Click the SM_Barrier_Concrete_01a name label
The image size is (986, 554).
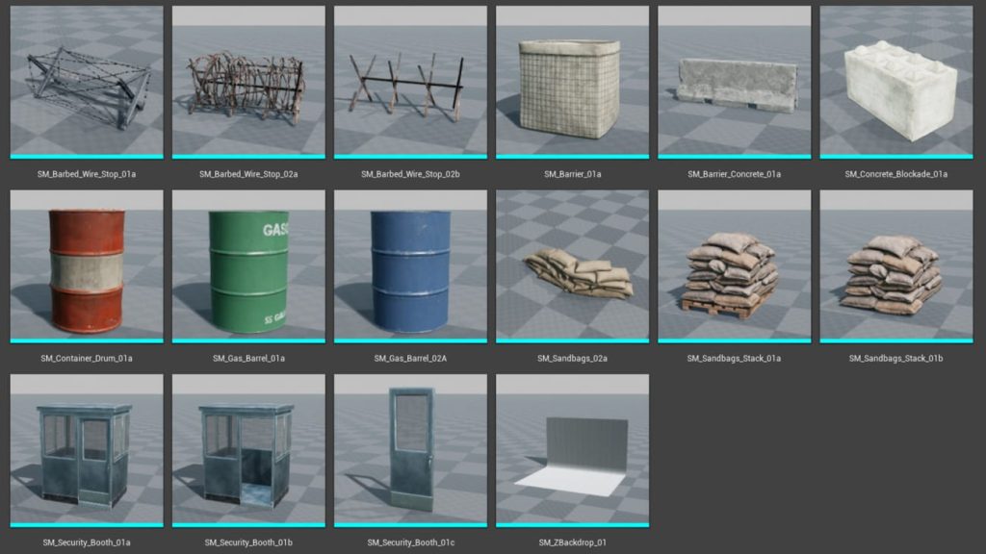coord(735,174)
